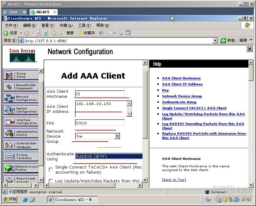
Task: Click the form frame horizontal scrollbar thumb
Action: tap(82, 185)
